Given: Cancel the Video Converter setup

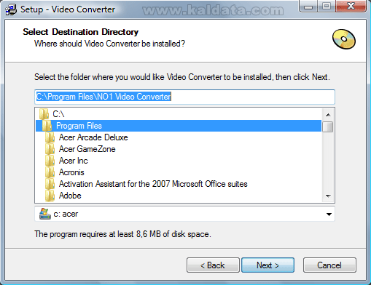Looking at the screenshot, I should click(329, 265).
